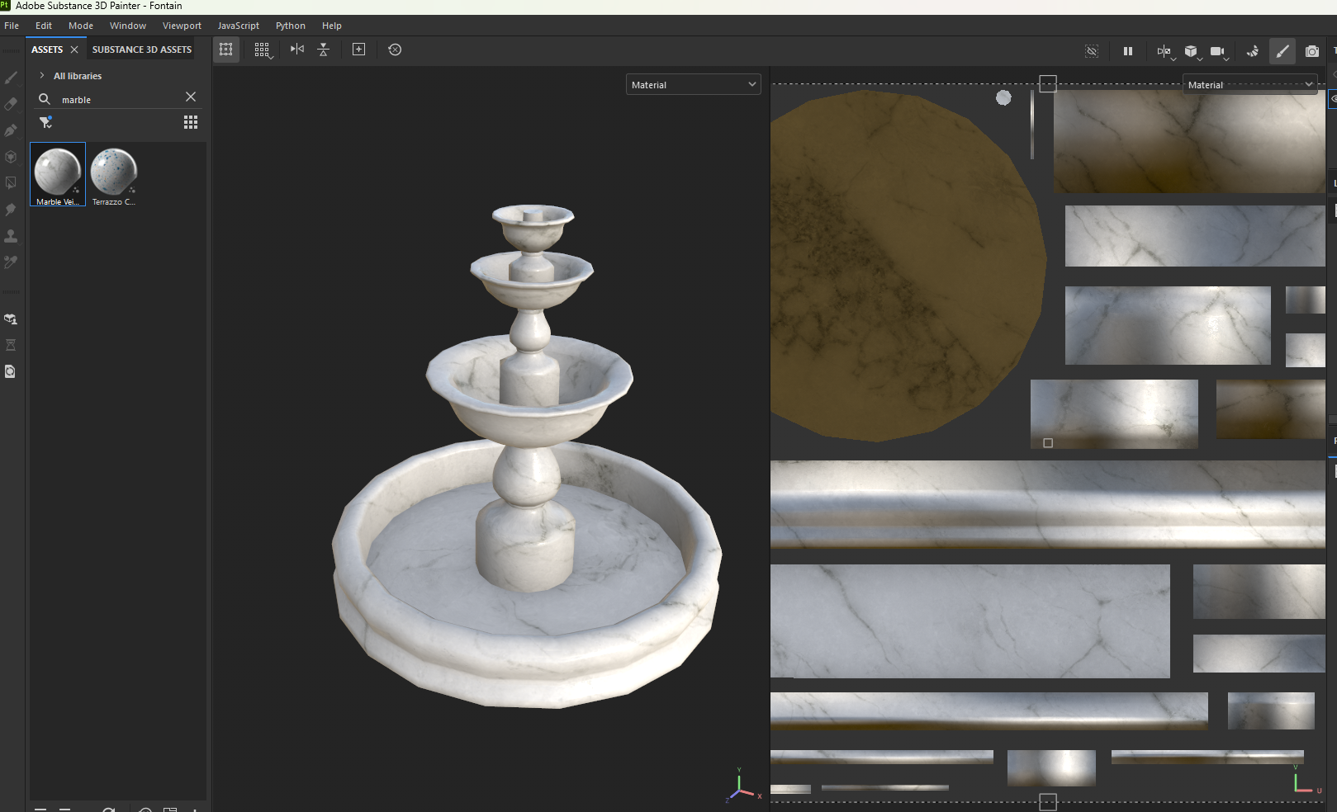Viewport: 1337px width, 812px height.
Task: Open the 2D view Material channel dropdown
Action: [1249, 84]
